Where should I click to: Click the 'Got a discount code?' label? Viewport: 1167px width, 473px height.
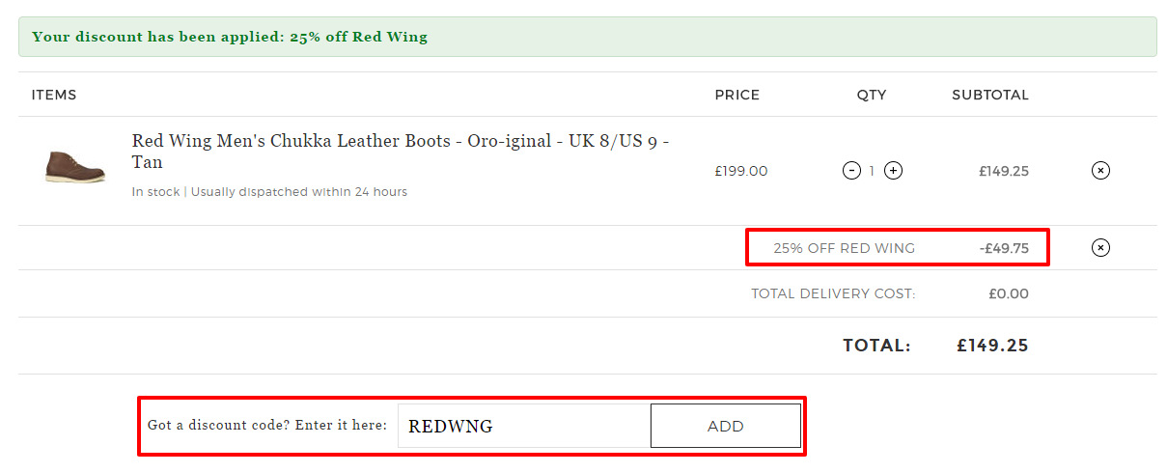tap(267, 425)
